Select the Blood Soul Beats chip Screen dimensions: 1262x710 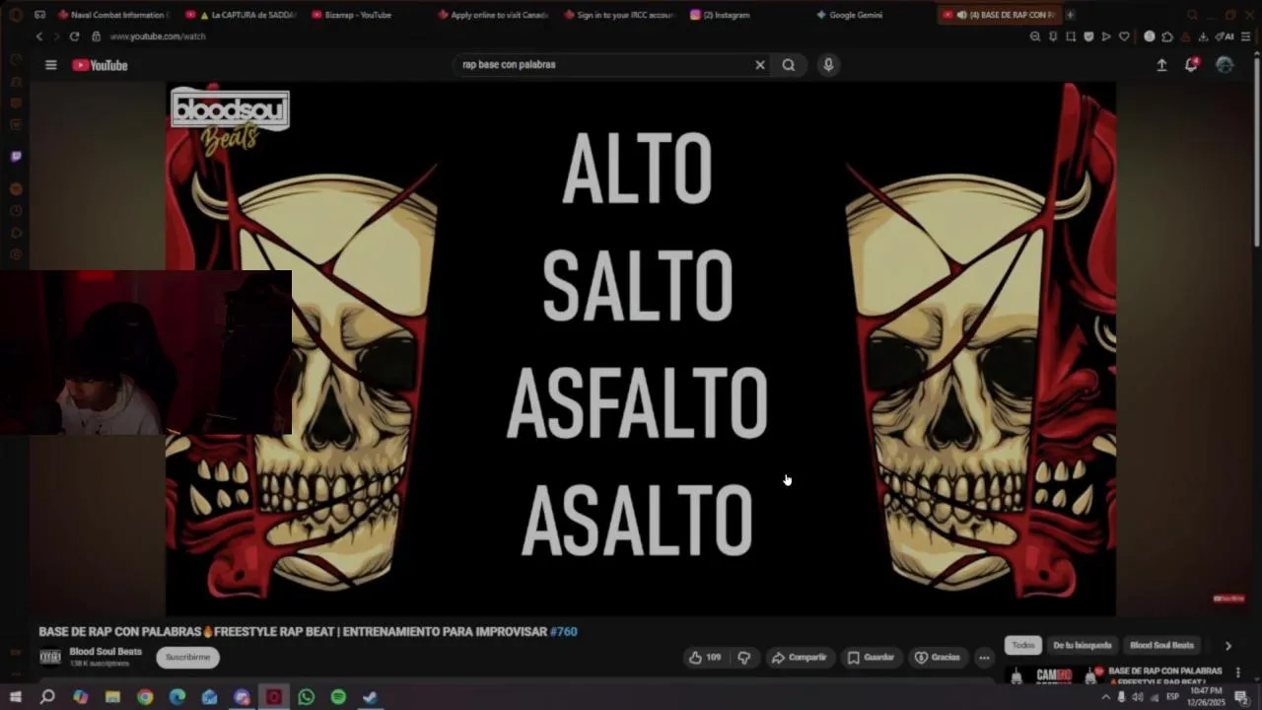coord(1161,646)
